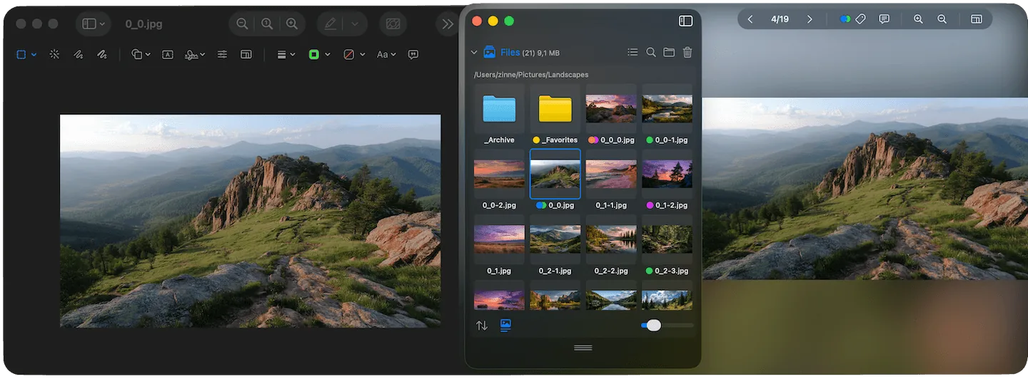Open the line style dropdown
The height and width of the screenshot is (379, 1028).
286,54
